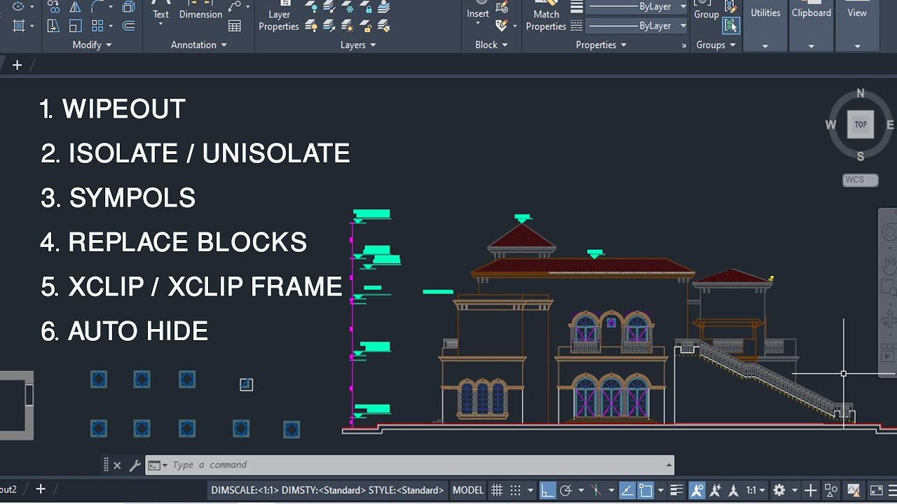Viewport: 897px width, 504px height.
Task: Select the Copy tool in Modify panel
Action: [53, 7]
